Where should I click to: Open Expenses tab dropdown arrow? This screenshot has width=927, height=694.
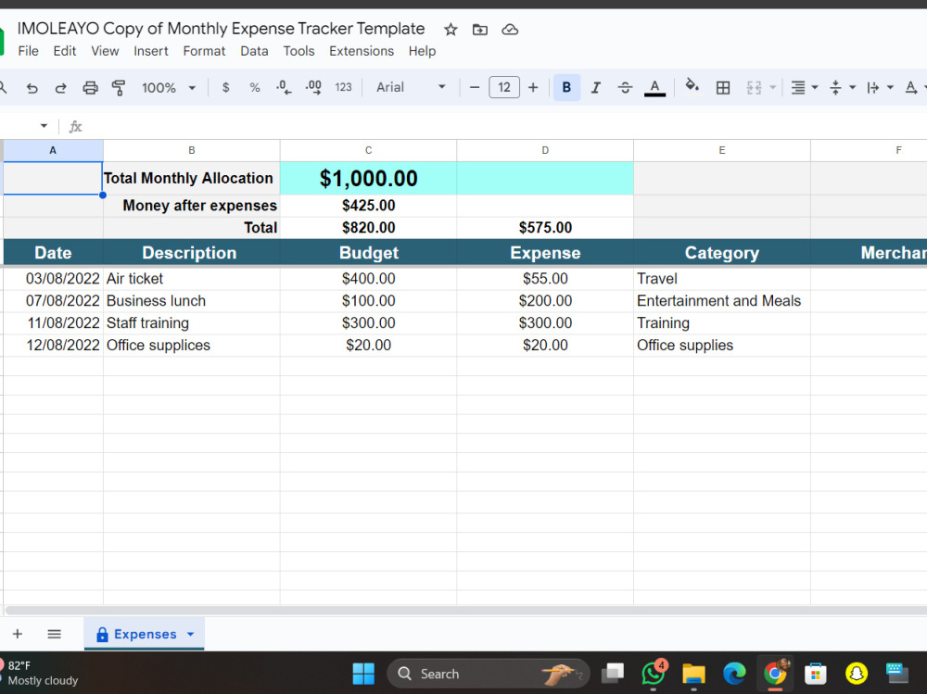pyautogui.click(x=190, y=634)
